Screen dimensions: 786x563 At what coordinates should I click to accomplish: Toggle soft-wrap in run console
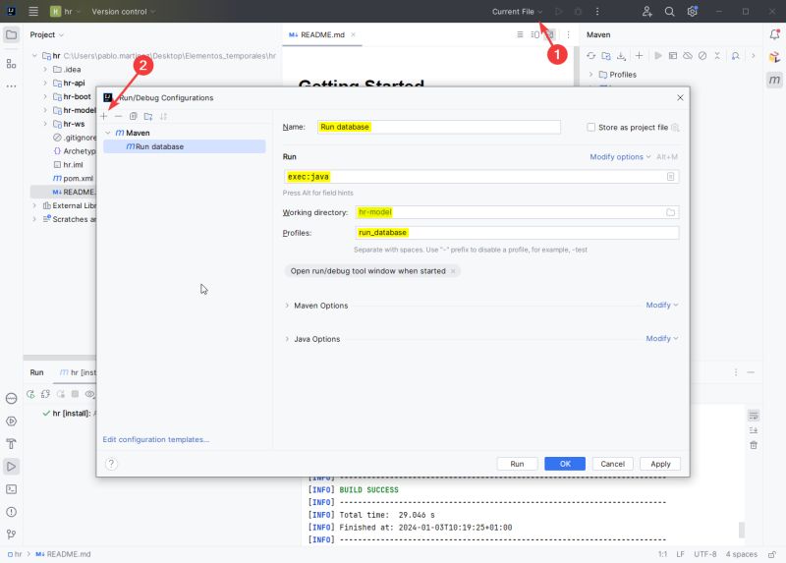point(754,416)
